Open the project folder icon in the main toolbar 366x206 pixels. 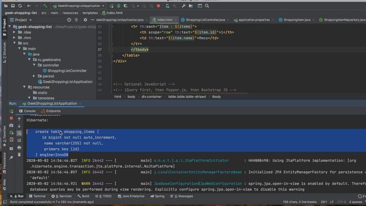point(6,6)
